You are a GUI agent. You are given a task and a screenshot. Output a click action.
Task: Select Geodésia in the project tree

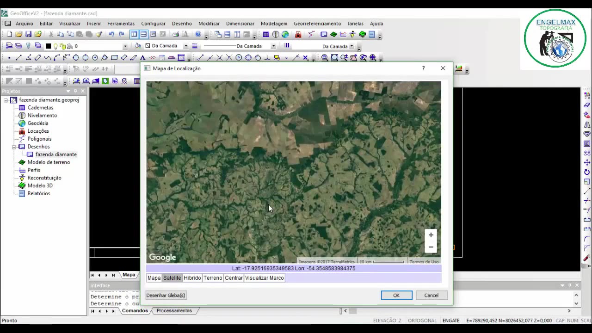click(38, 123)
